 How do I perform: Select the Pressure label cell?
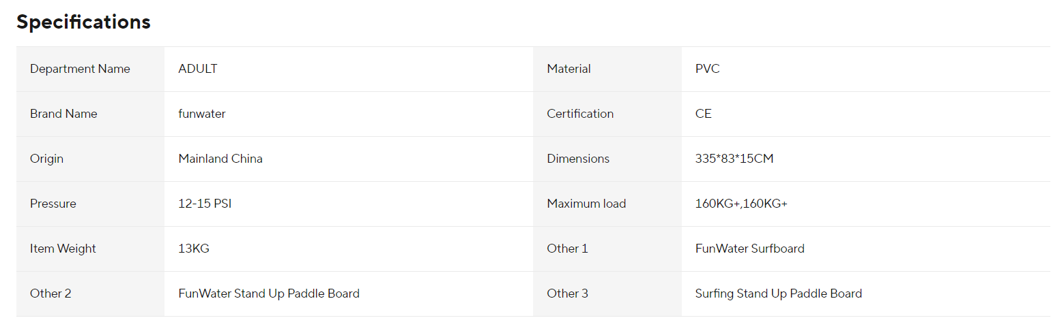(90, 204)
